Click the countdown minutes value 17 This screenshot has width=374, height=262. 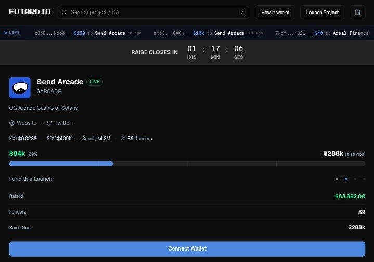coord(215,49)
